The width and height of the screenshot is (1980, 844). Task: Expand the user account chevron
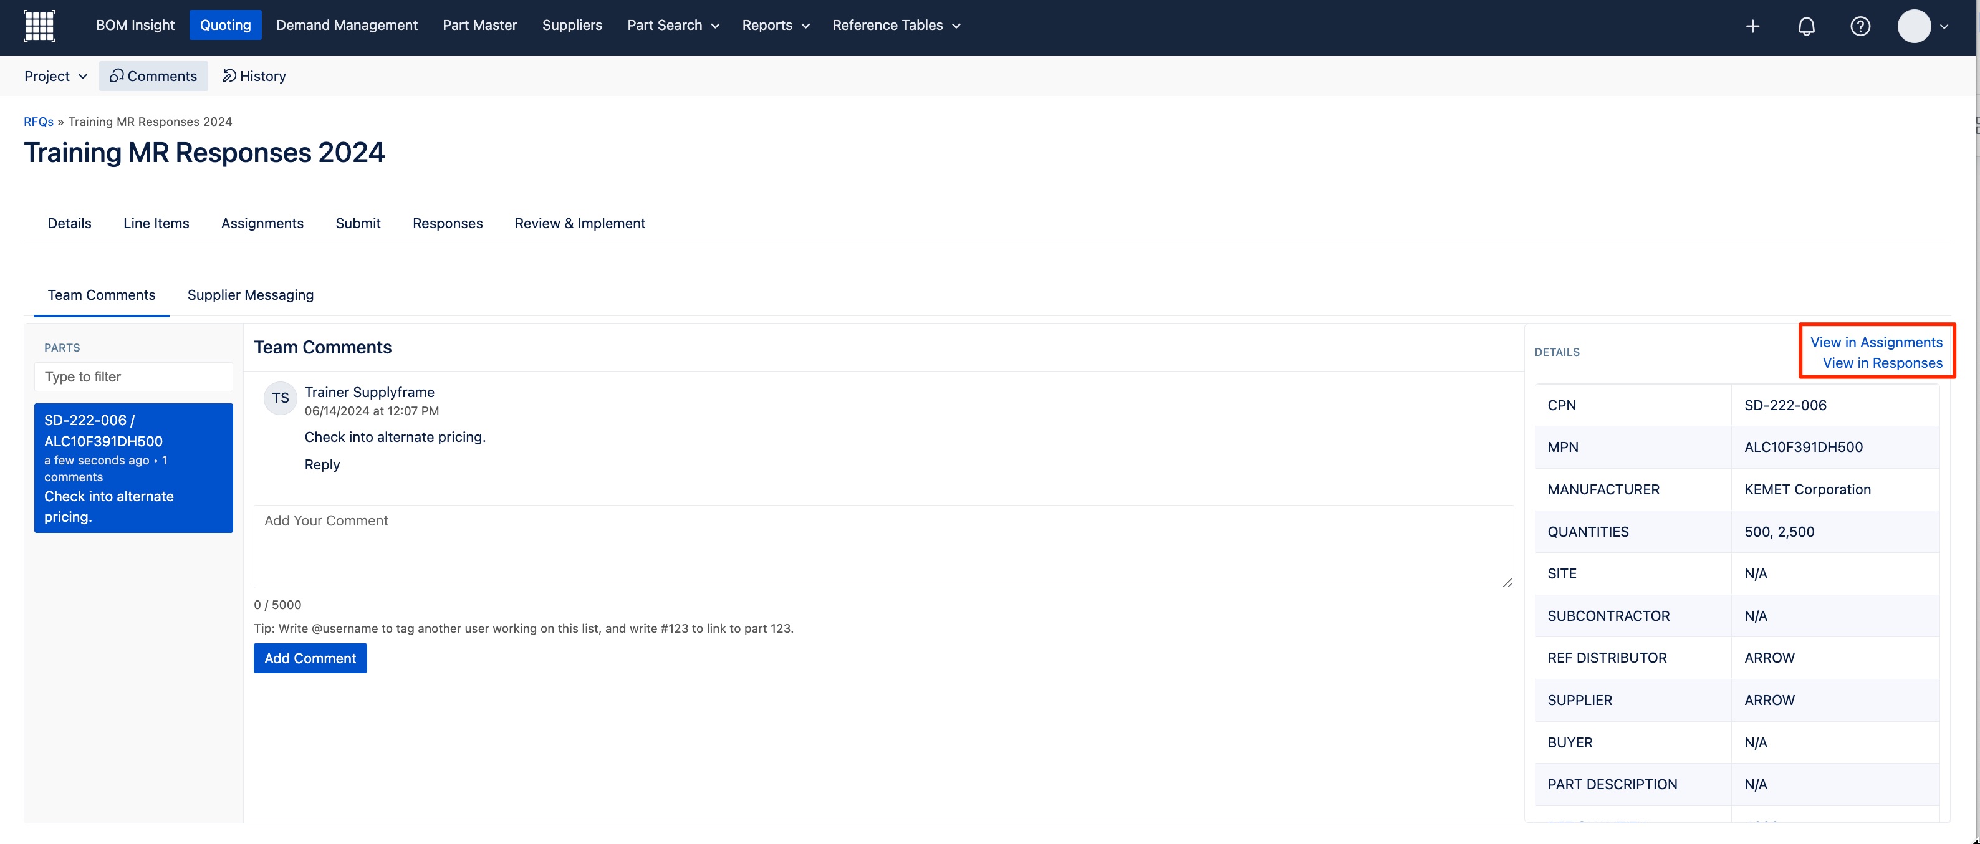pyautogui.click(x=1944, y=26)
